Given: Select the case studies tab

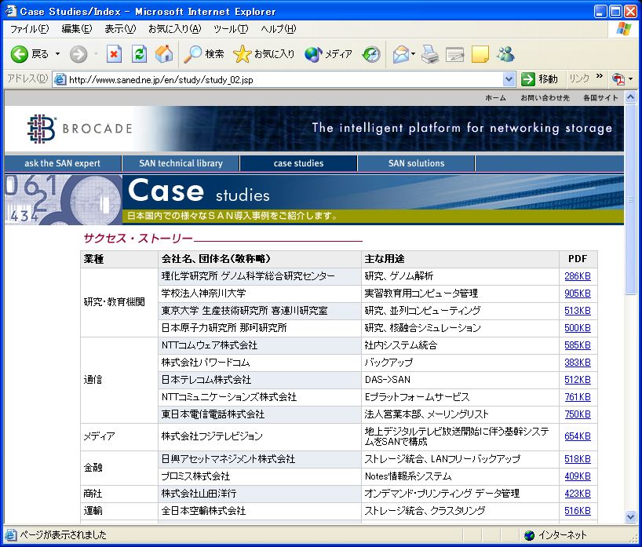Looking at the screenshot, I should click(298, 163).
